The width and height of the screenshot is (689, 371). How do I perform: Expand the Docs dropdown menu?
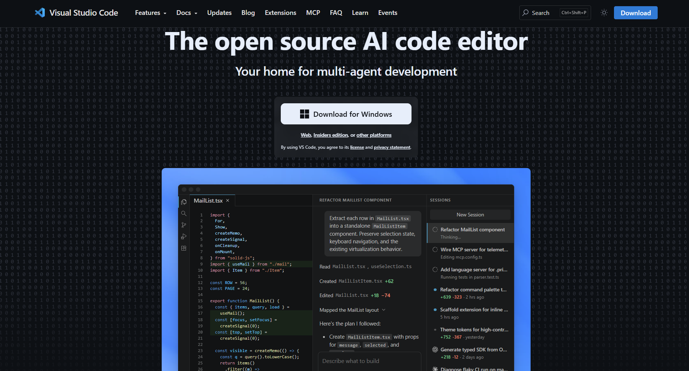(187, 13)
